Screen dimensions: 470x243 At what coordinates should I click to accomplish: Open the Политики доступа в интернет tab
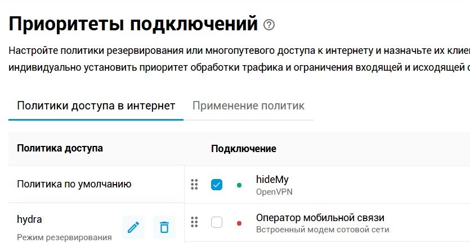click(x=96, y=106)
